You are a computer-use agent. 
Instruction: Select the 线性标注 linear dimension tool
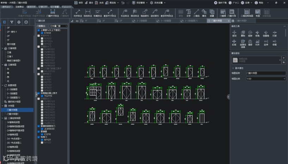pyautogui.click(x=88, y=13)
